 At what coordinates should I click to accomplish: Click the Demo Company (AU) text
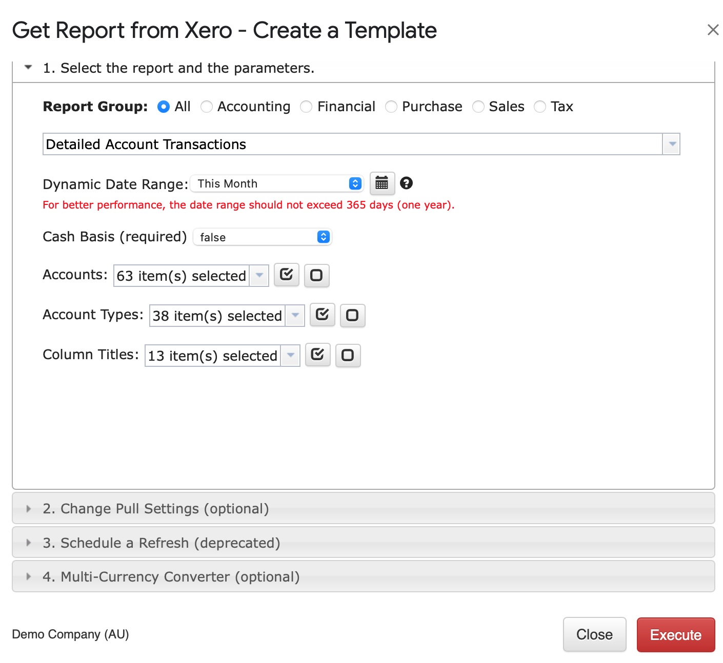tap(71, 634)
